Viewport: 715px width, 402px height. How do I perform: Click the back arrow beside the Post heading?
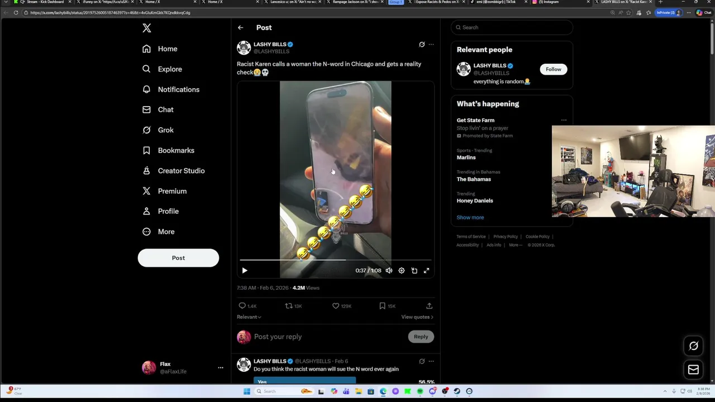[x=240, y=27]
